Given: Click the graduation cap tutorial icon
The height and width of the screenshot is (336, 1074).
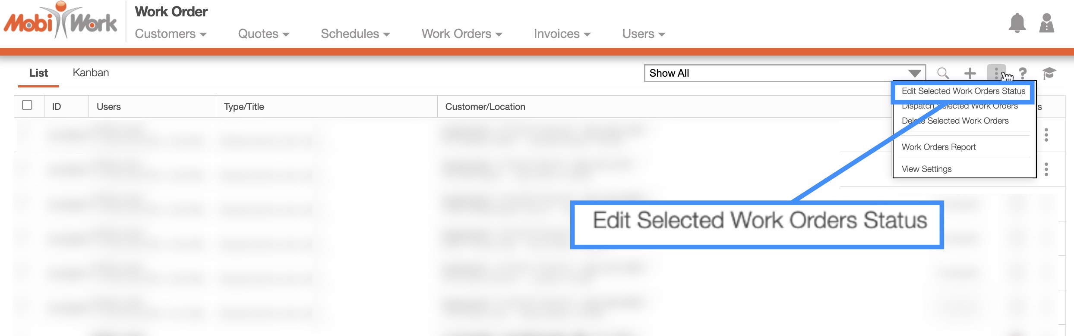Looking at the screenshot, I should click(x=1049, y=73).
